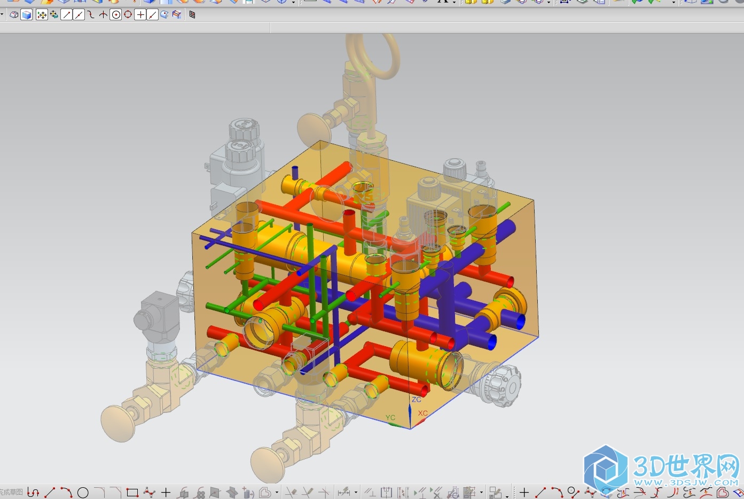Toggle End Point snapping
This screenshot has width=744, height=499.
click(x=67, y=15)
